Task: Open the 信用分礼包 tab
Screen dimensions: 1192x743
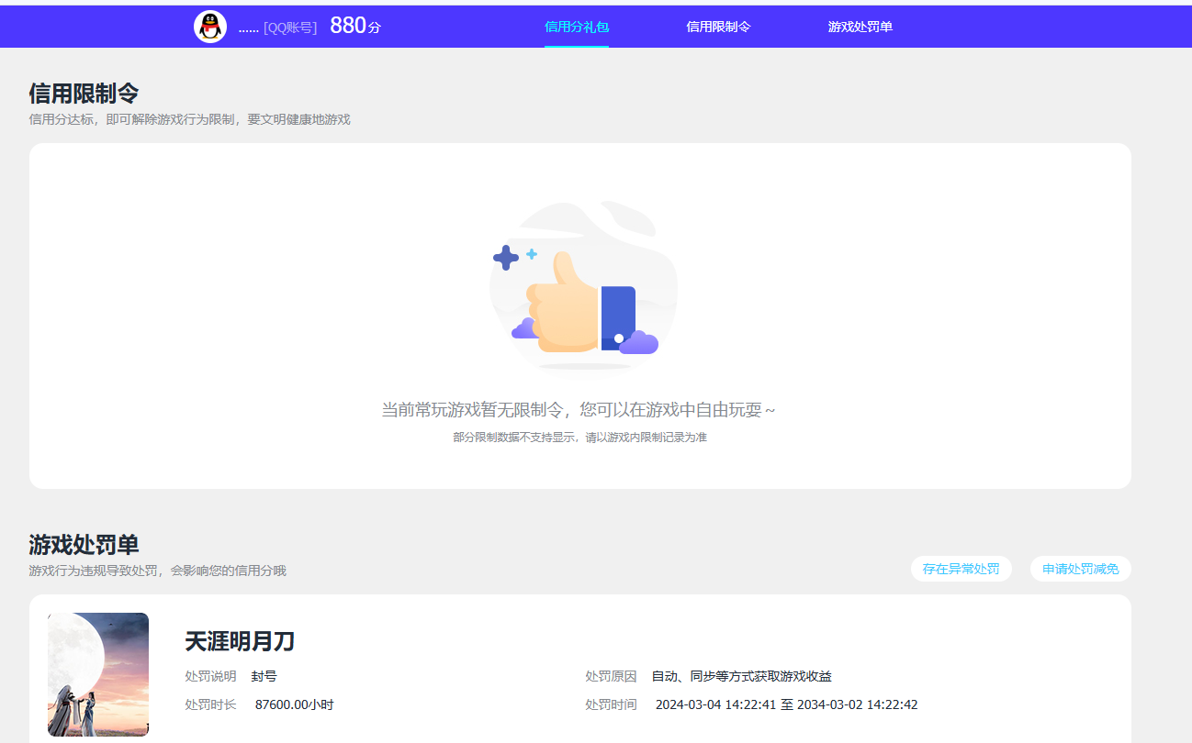Action: pyautogui.click(x=577, y=27)
